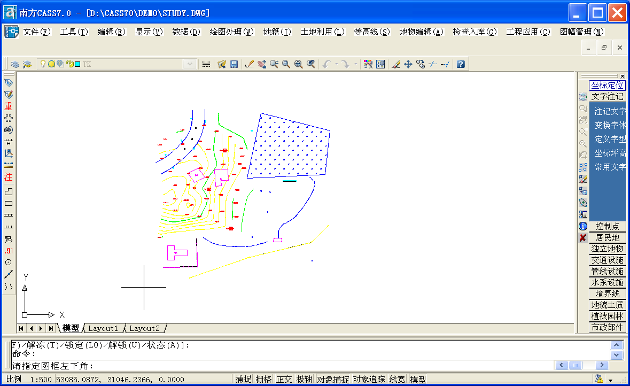Click the zoom previous icon

[x=311, y=64]
